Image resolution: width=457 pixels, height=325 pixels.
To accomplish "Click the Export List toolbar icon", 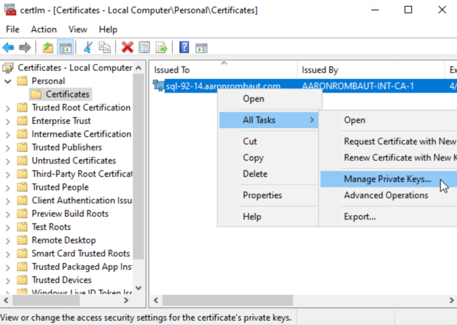I will pos(161,47).
